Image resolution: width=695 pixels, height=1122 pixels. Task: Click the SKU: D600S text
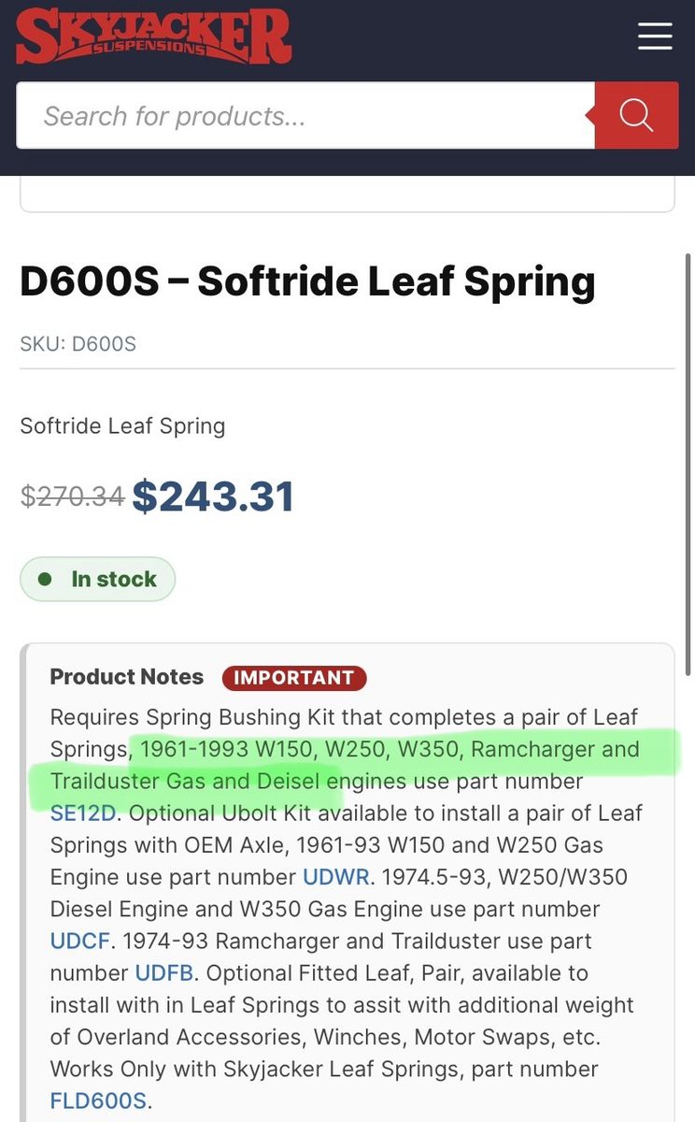click(78, 344)
